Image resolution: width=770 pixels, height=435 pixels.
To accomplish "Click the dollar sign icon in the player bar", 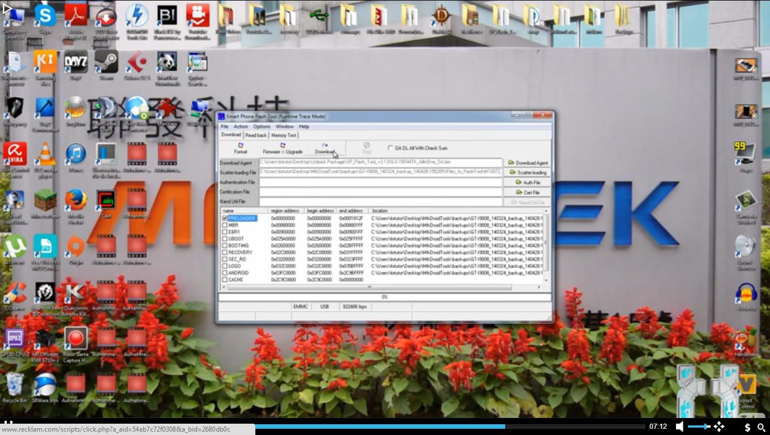I will [747, 427].
